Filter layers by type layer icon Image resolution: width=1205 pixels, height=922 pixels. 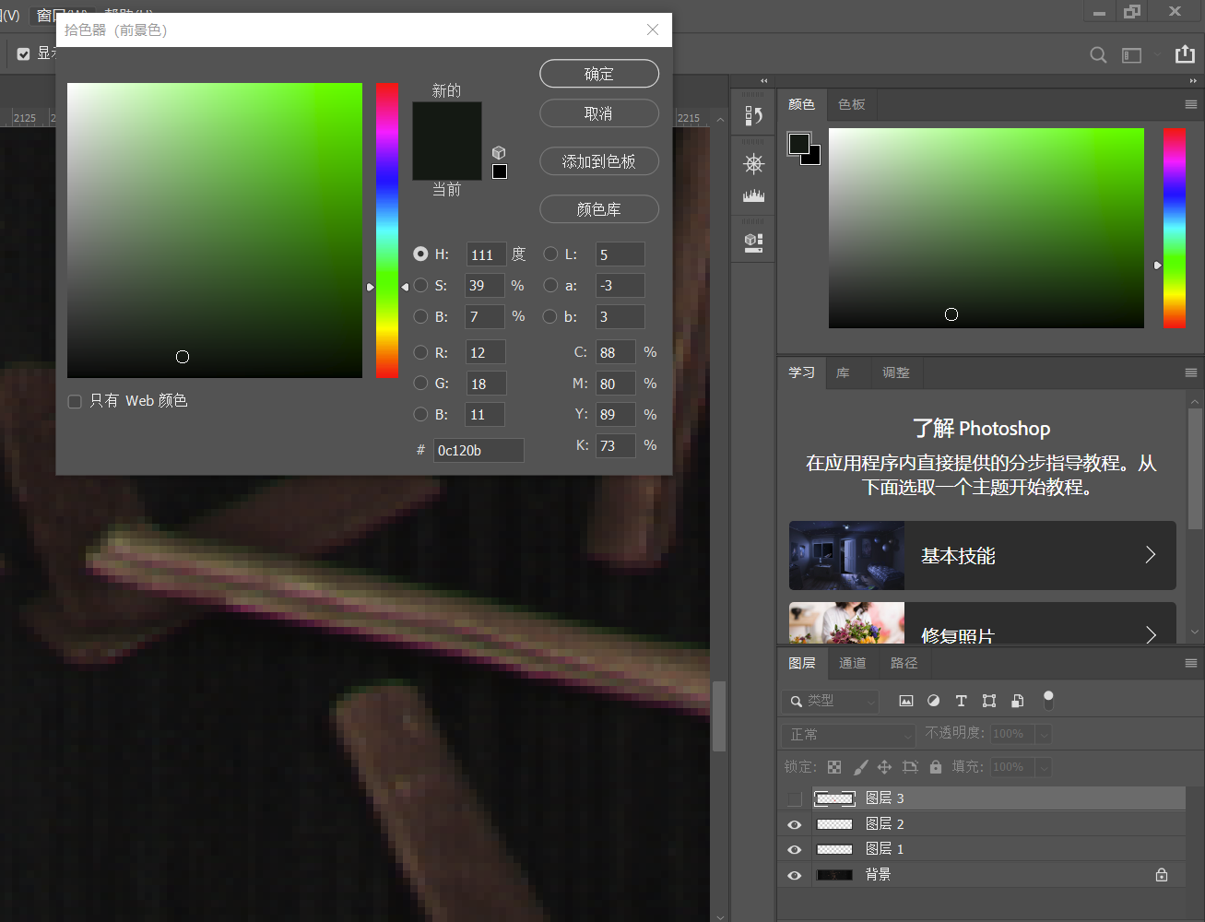click(961, 701)
